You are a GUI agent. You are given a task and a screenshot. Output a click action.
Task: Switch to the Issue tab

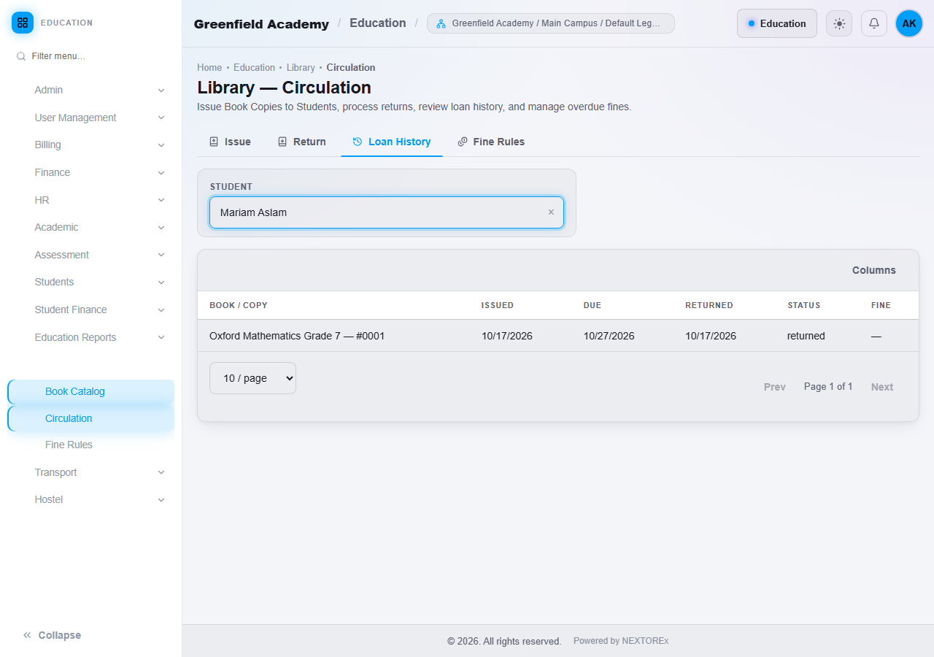tap(230, 142)
